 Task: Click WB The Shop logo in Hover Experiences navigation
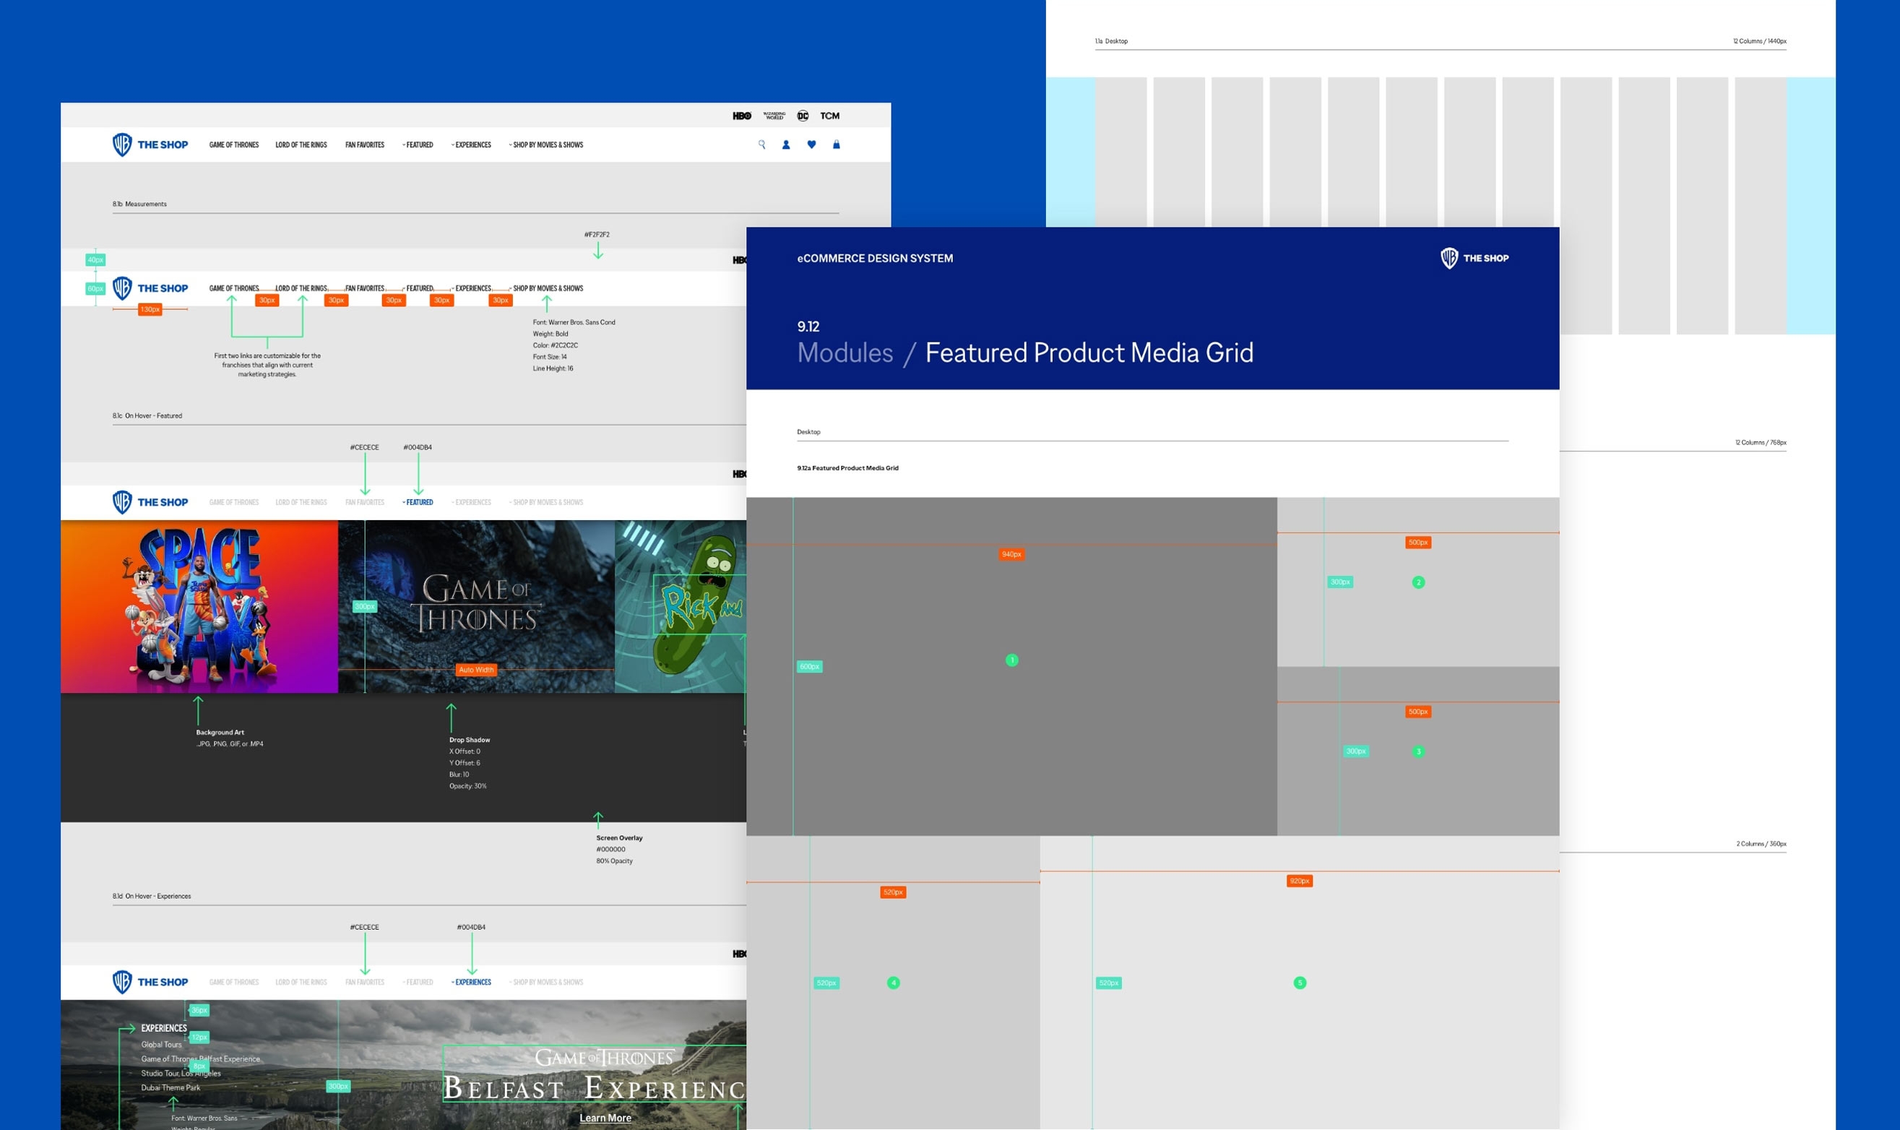tap(150, 981)
